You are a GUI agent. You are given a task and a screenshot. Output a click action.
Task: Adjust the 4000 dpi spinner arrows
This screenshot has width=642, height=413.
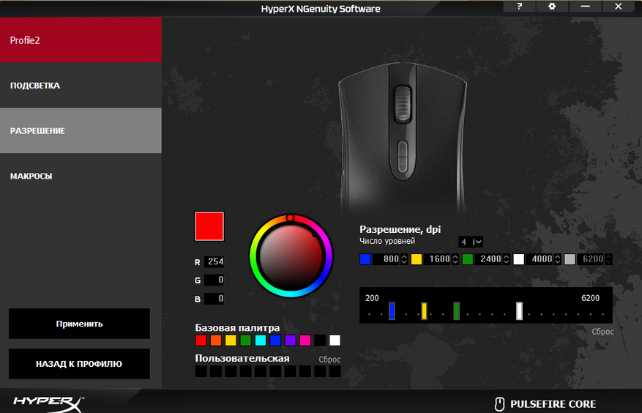point(558,259)
